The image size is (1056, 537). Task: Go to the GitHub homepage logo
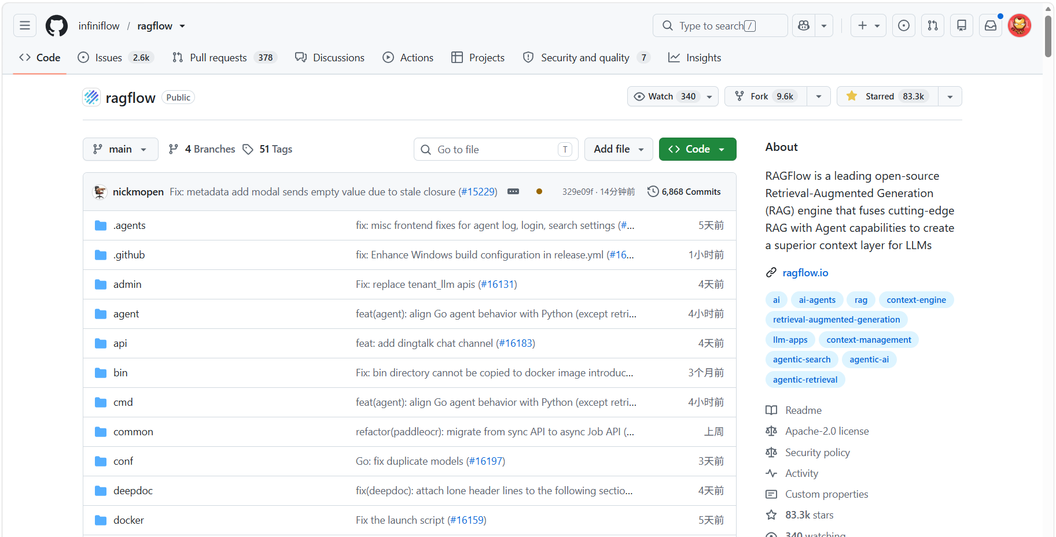click(x=57, y=26)
